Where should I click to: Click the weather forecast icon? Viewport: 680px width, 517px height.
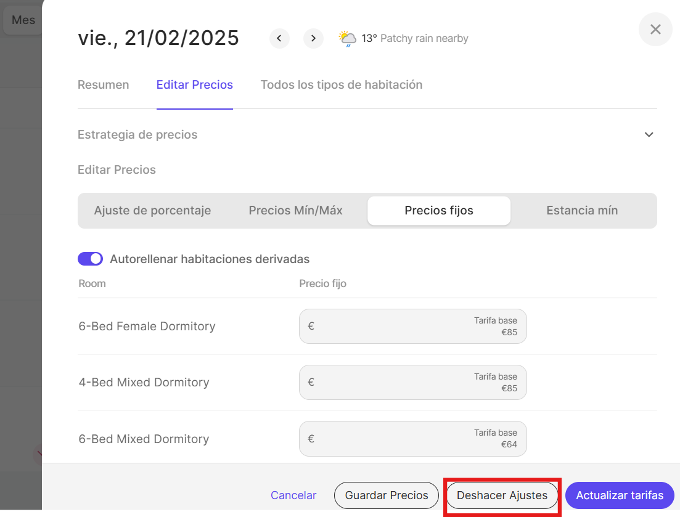pos(347,38)
